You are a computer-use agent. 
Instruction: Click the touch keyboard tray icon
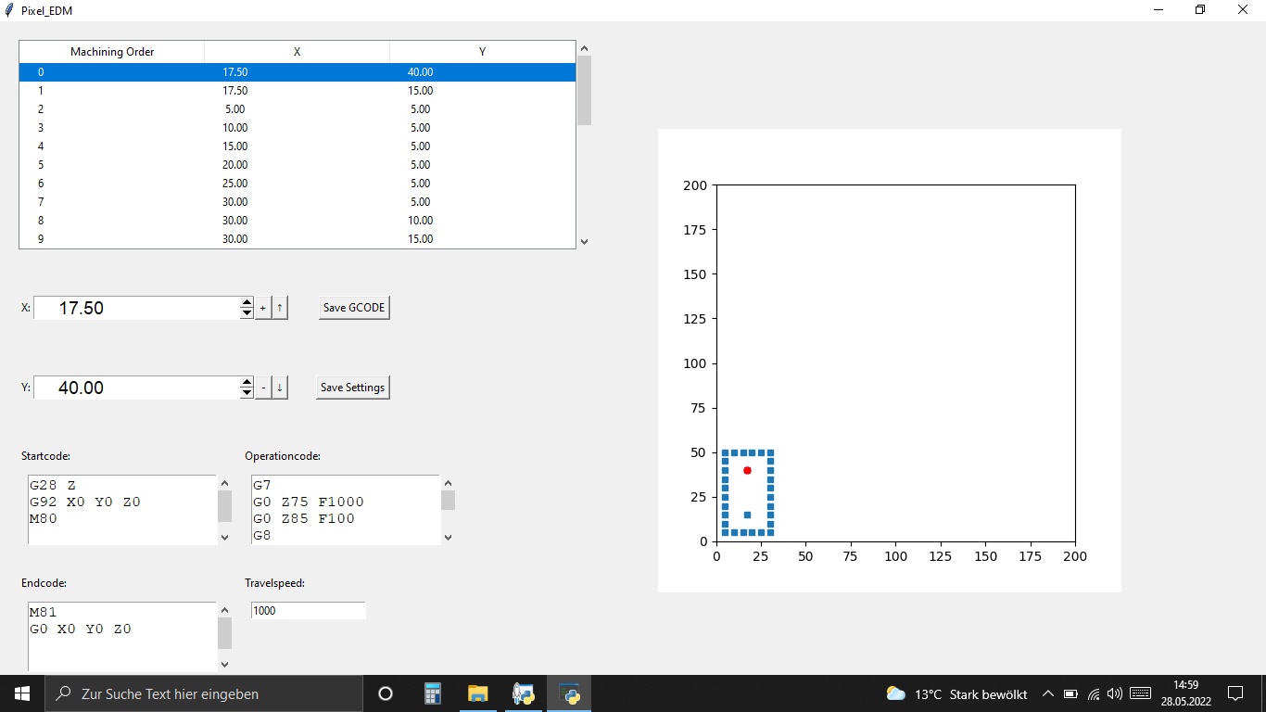1140,693
